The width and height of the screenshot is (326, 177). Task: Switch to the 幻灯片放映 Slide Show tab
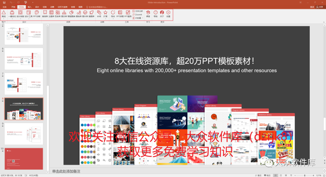(x=62, y=7)
